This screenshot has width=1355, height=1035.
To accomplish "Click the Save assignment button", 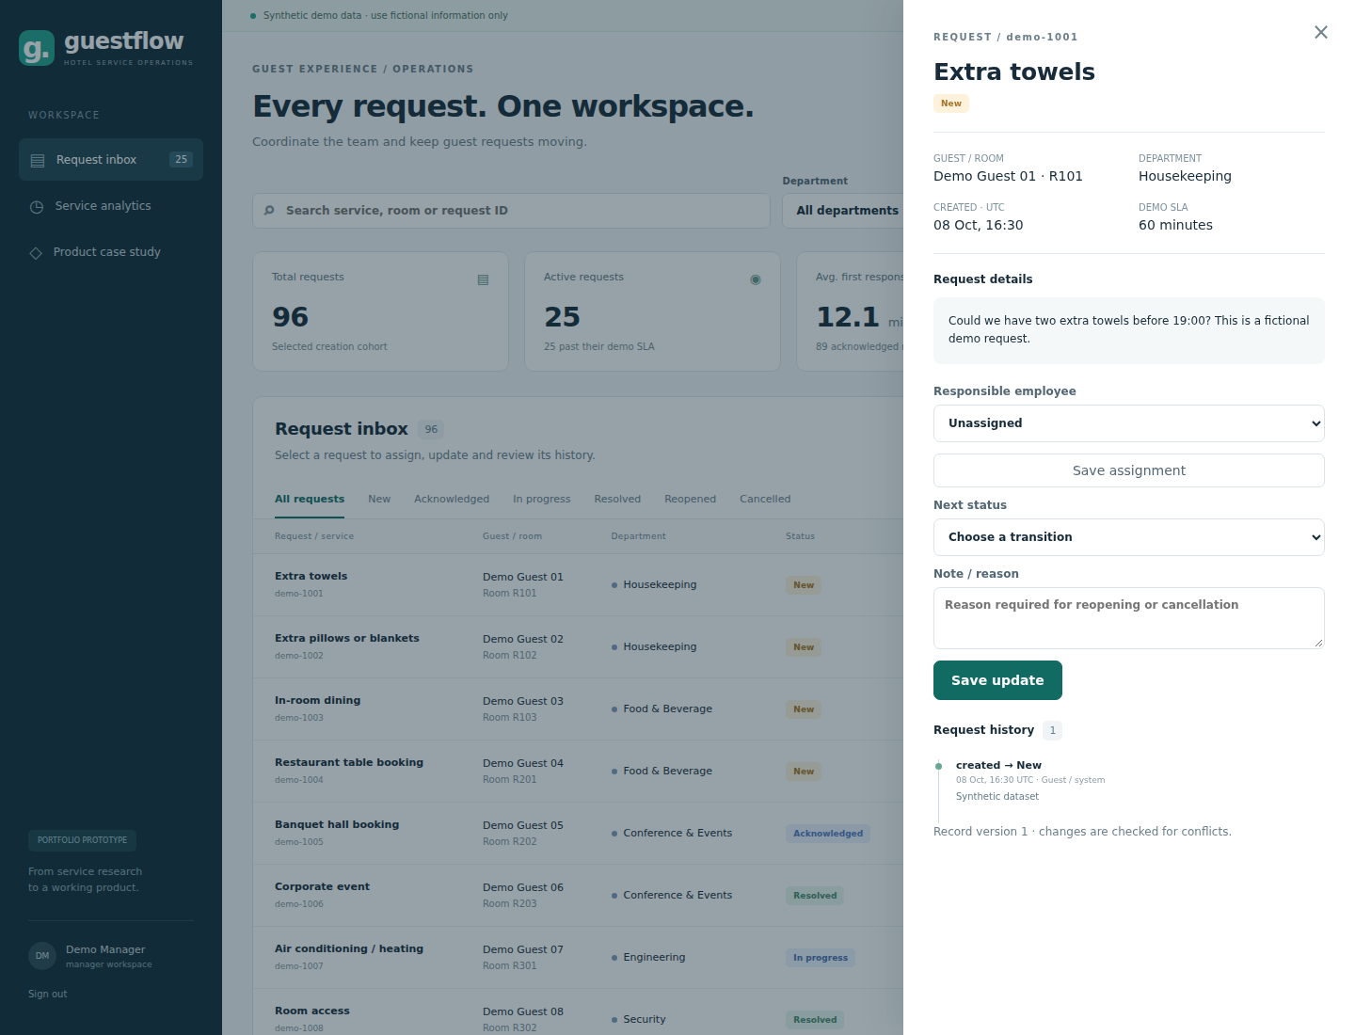I will point(1129,470).
